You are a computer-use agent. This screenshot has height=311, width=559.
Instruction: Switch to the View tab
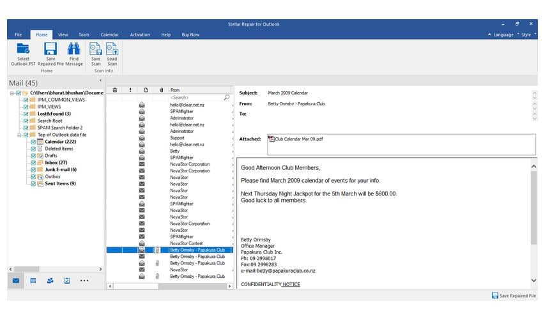[x=63, y=35]
